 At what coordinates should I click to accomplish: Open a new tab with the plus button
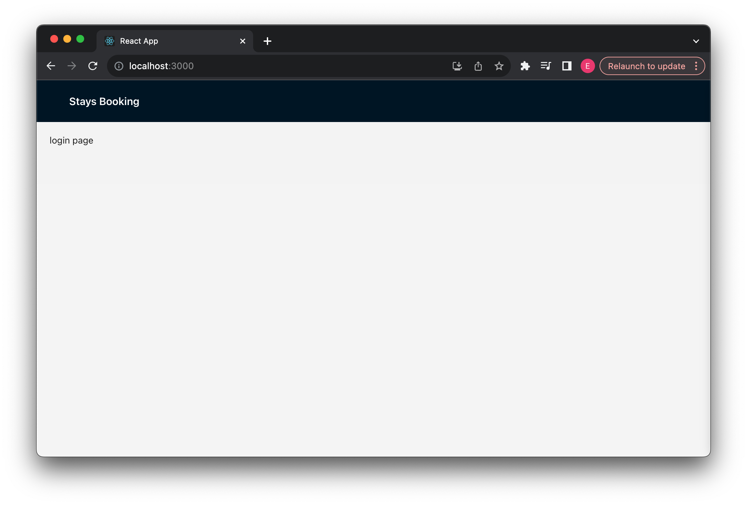pyautogui.click(x=267, y=41)
